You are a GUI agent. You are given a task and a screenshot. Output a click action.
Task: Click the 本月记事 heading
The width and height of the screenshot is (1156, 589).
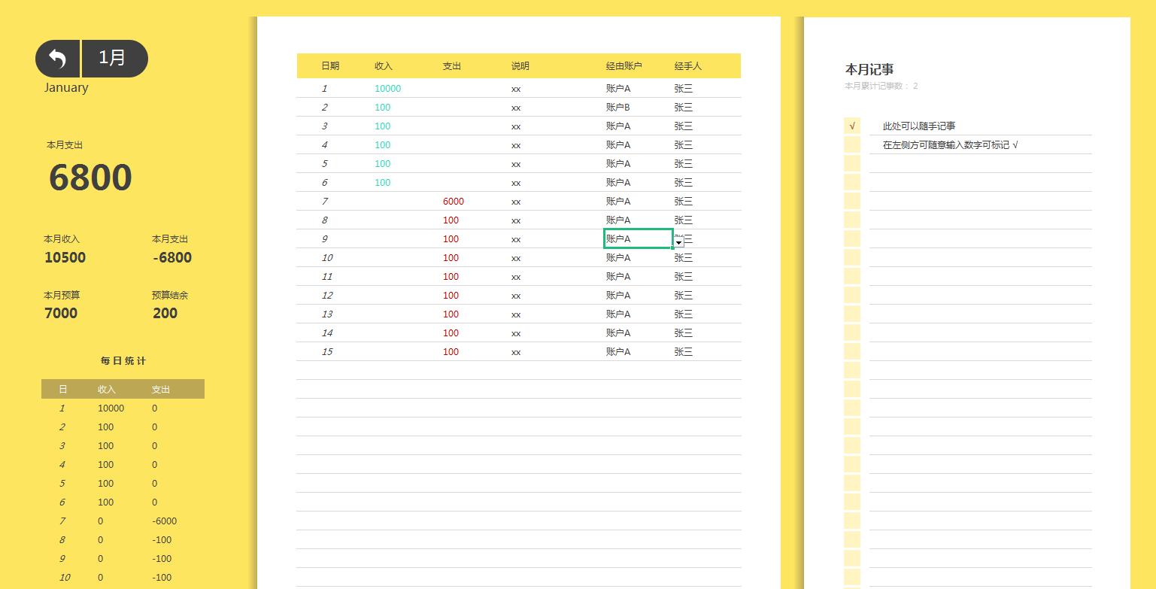click(869, 69)
